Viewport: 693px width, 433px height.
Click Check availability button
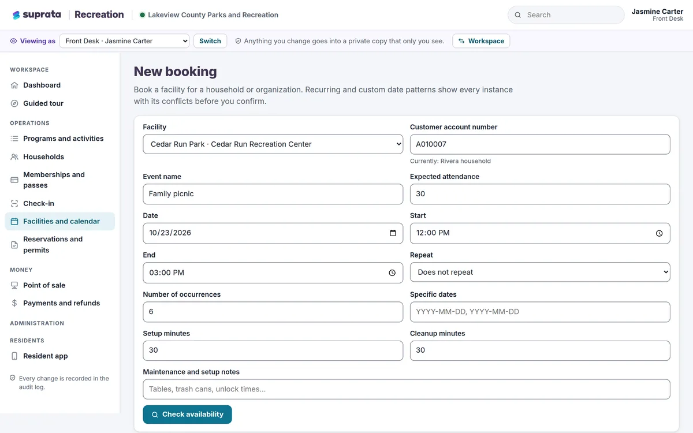[188, 415]
